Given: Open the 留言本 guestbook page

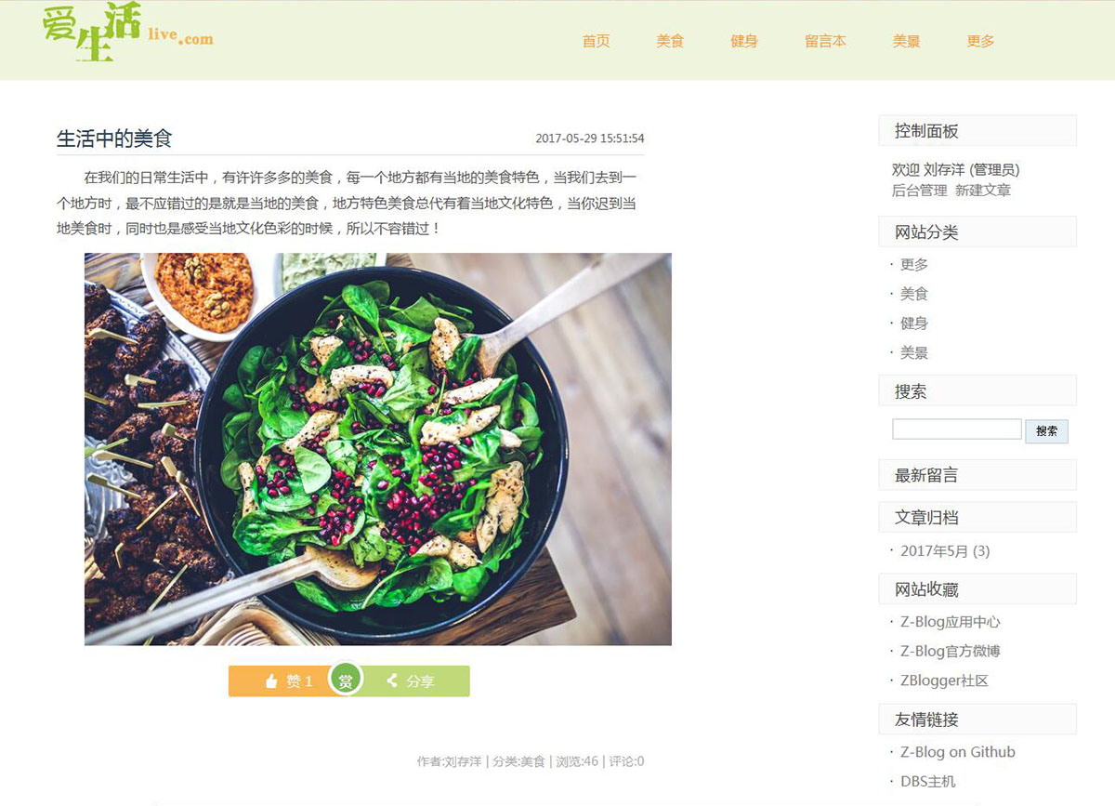Looking at the screenshot, I should tap(825, 41).
